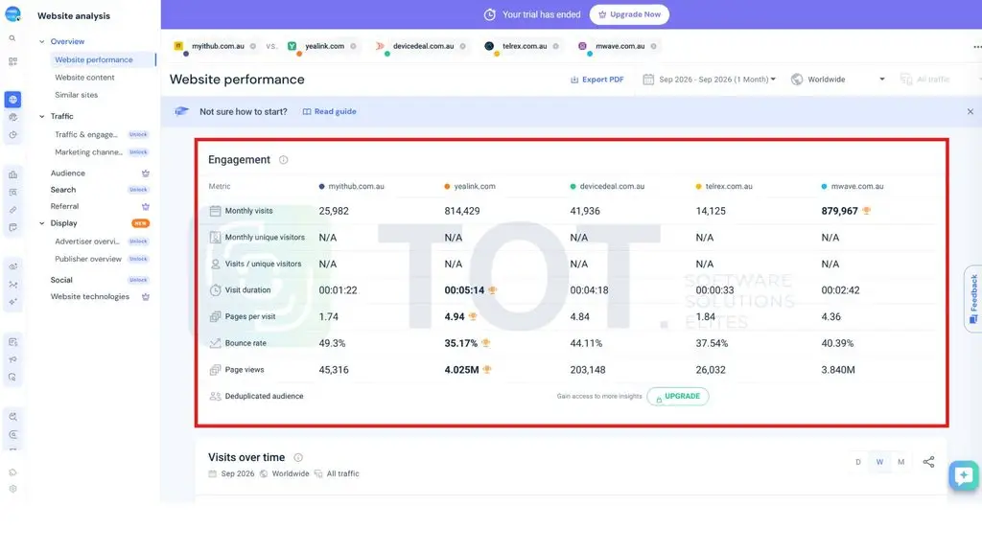982x552 pixels.
Task: Click the Monthly visits calendar icon
Action: pyautogui.click(x=215, y=211)
